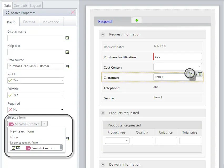Click the Purchase Justification text field
Screen dimensions: 224x168
tap(178, 57)
